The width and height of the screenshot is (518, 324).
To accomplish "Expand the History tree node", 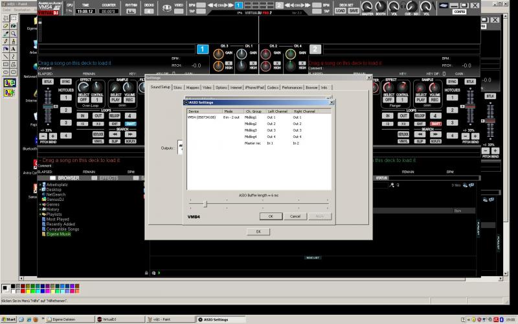I will click(40, 209).
